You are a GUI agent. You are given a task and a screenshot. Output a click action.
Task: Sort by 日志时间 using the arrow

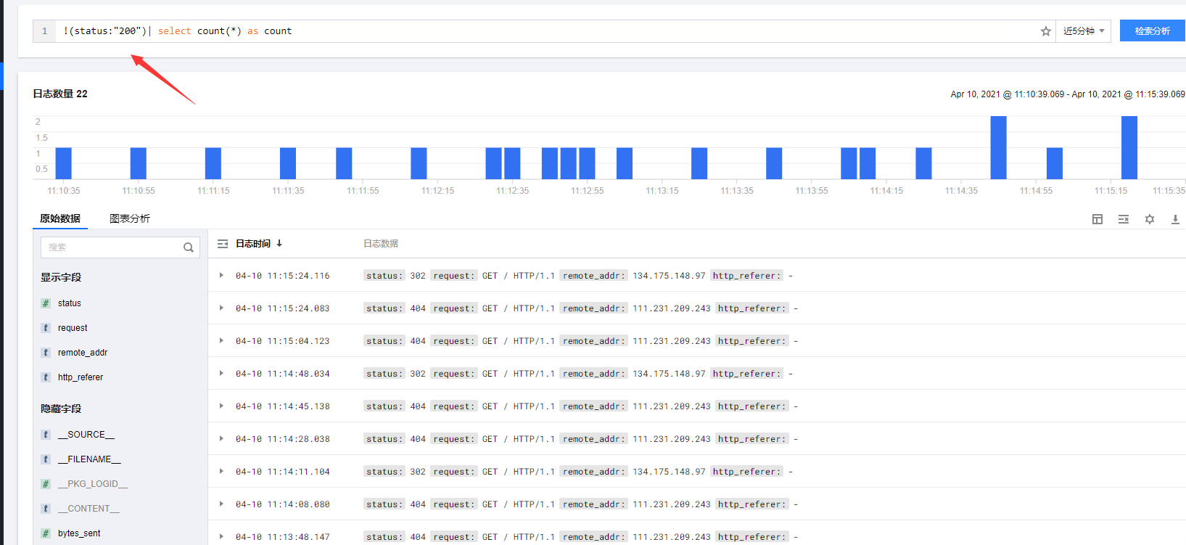(279, 244)
